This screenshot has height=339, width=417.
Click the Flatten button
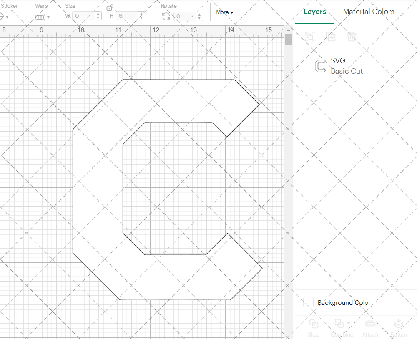click(398, 328)
